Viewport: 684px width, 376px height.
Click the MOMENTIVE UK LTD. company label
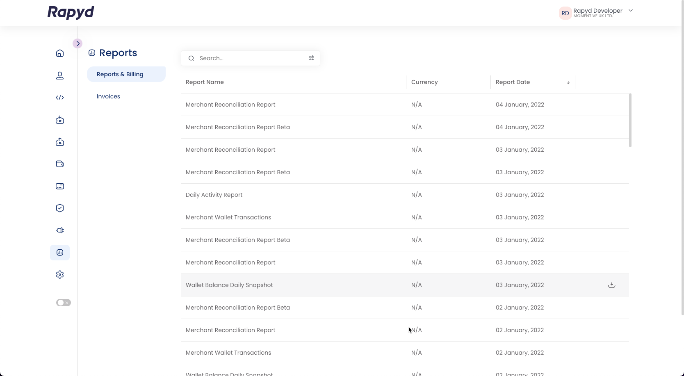[x=593, y=16]
